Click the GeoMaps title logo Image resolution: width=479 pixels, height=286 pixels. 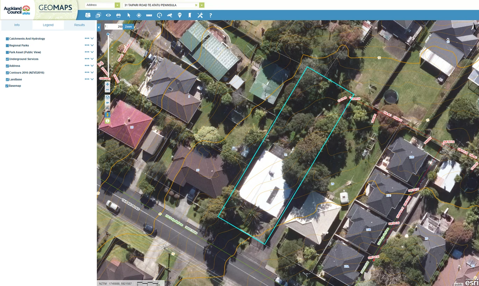(x=55, y=8)
